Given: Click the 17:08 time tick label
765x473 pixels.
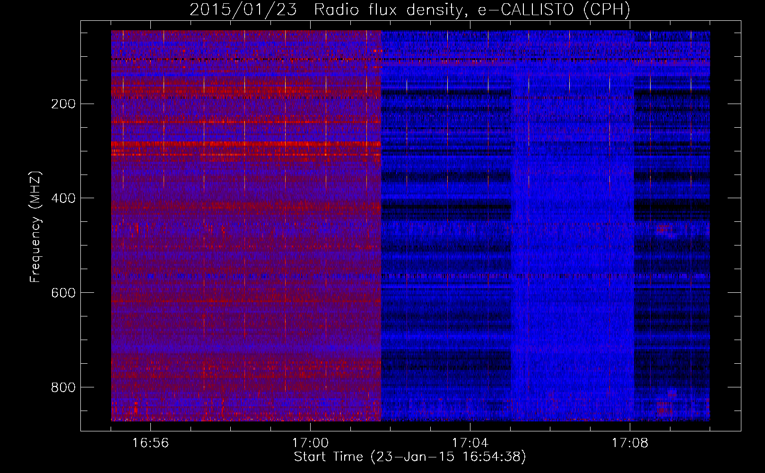Looking at the screenshot, I should [x=630, y=443].
